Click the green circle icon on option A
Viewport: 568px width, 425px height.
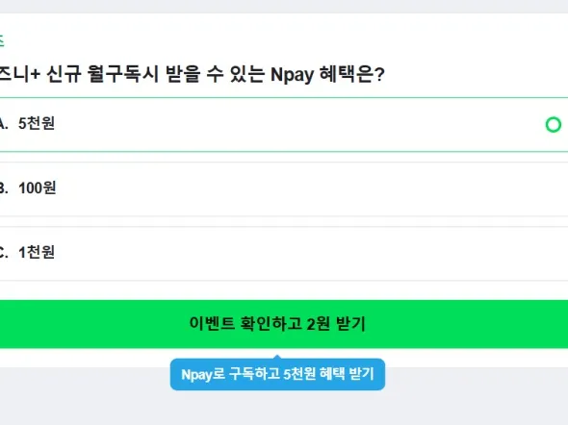pyautogui.click(x=554, y=125)
